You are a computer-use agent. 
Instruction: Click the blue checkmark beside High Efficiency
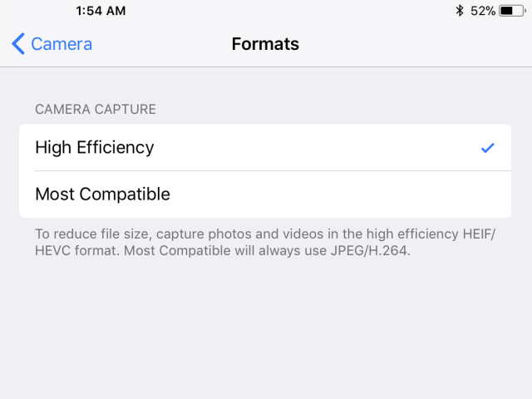click(488, 148)
